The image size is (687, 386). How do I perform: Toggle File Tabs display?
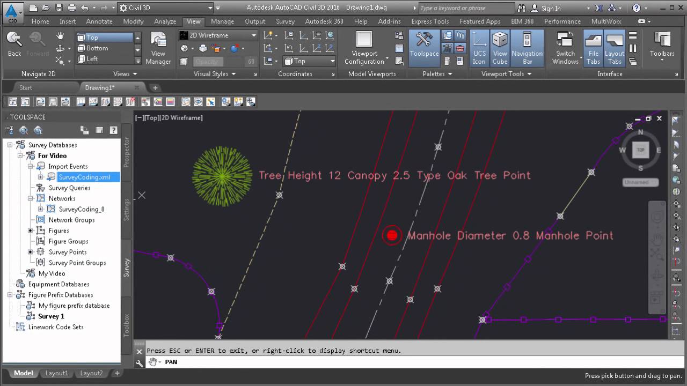[x=593, y=48]
